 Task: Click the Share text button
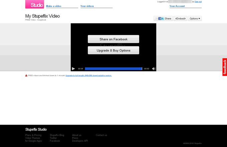[x=168, y=19]
